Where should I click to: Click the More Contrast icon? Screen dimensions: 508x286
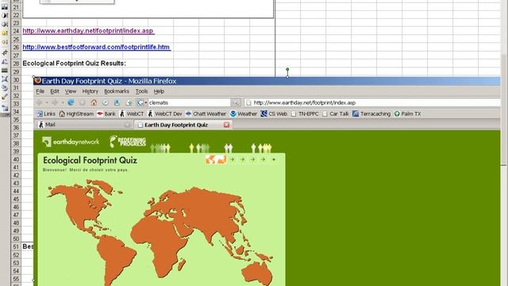tap(5, 15)
